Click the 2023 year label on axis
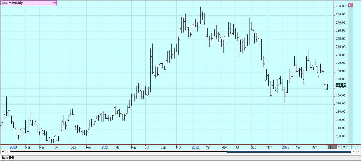Viewport: 362px width, 161px height. (x=286, y=147)
